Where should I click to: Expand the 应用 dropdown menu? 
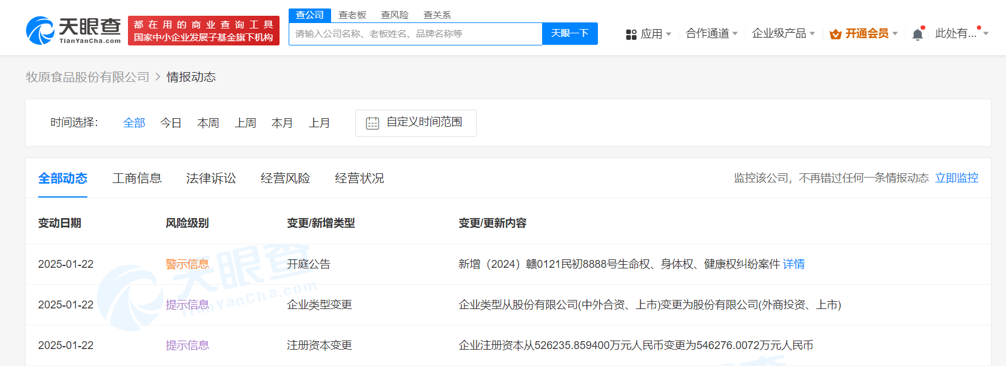click(649, 34)
